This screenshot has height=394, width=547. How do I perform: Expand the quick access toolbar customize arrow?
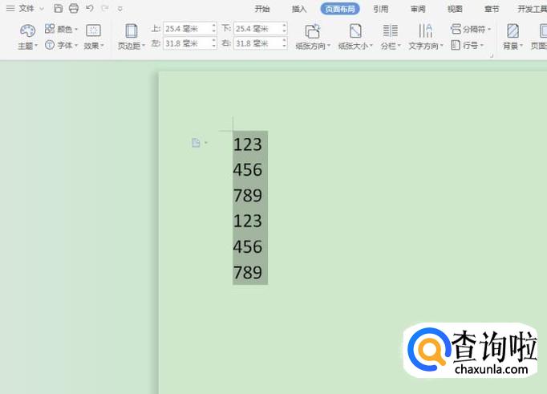(x=120, y=9)
